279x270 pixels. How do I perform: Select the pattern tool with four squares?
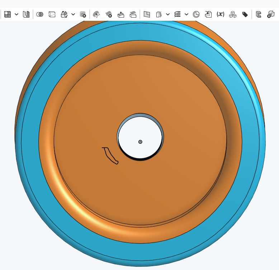tap(8, 14)
